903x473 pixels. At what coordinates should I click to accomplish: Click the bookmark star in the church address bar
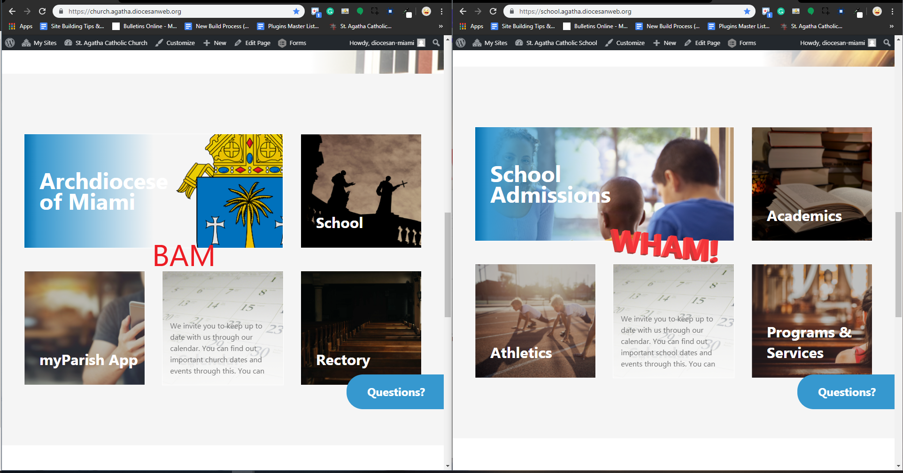pyautogui.click(x=296, y=11)
